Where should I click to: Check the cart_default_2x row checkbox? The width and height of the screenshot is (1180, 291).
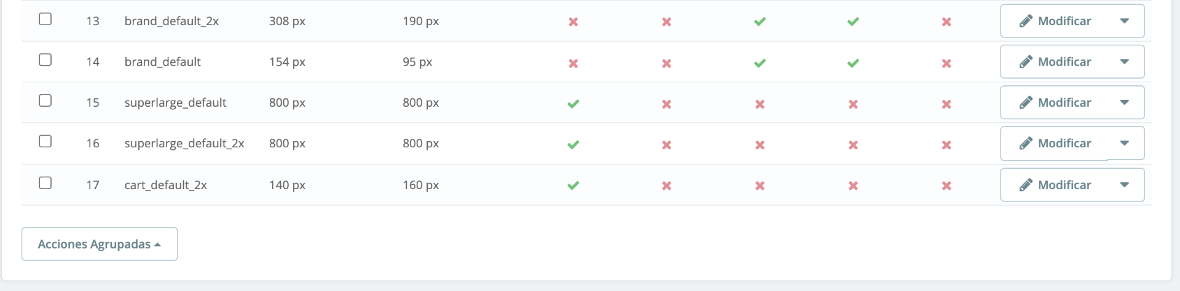tap(45, 183)
